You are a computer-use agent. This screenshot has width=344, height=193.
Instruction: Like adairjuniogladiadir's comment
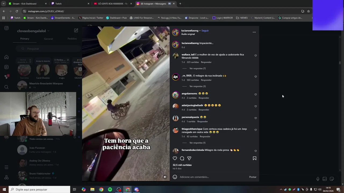(x=256, y=106)
